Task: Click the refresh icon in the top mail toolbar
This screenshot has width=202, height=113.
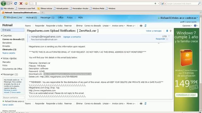Action: click(x=146, y=26)
